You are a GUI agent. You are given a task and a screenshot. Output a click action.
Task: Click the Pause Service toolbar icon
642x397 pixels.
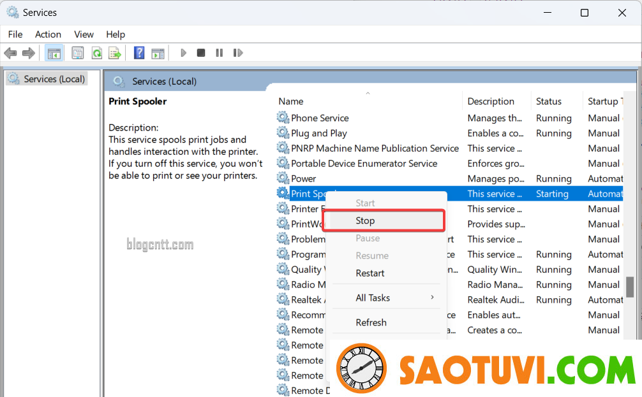[220, 53]
